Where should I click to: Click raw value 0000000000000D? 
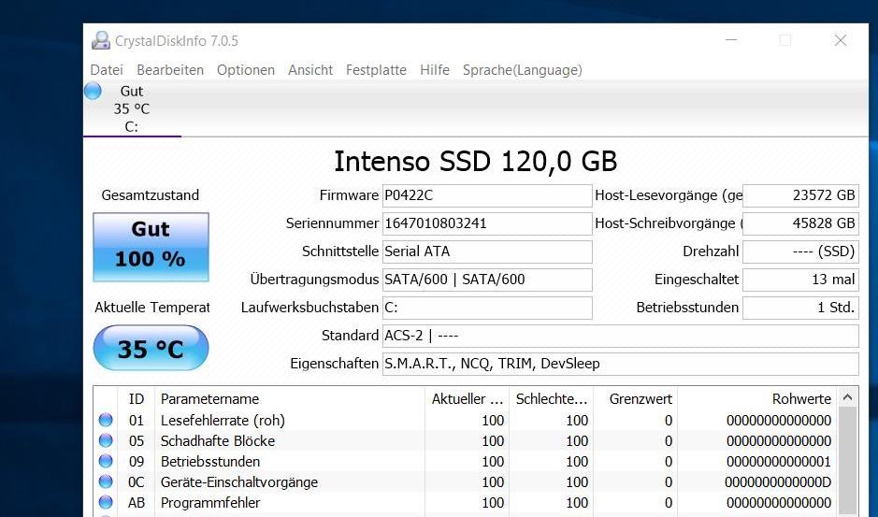point(778,481)
